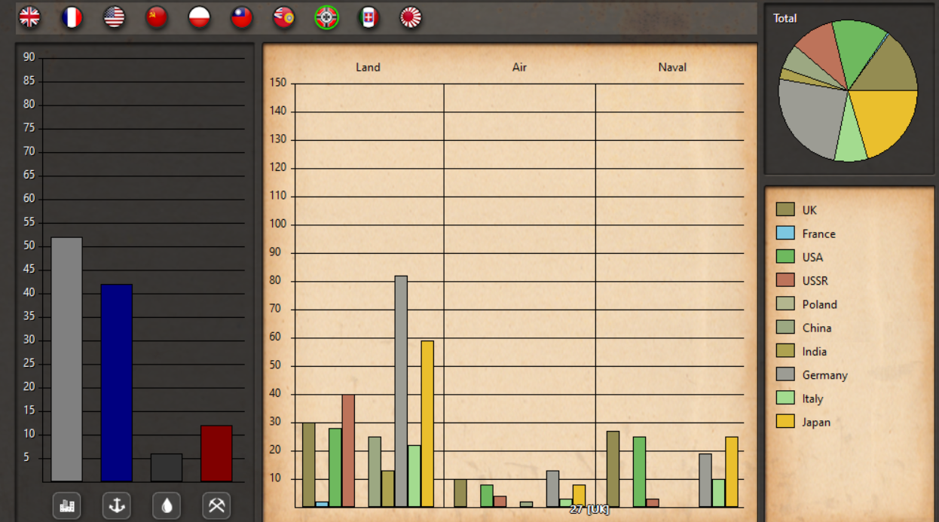
Task: Choose the India red ensign flag icon
Action: click(x=283, y=17)
